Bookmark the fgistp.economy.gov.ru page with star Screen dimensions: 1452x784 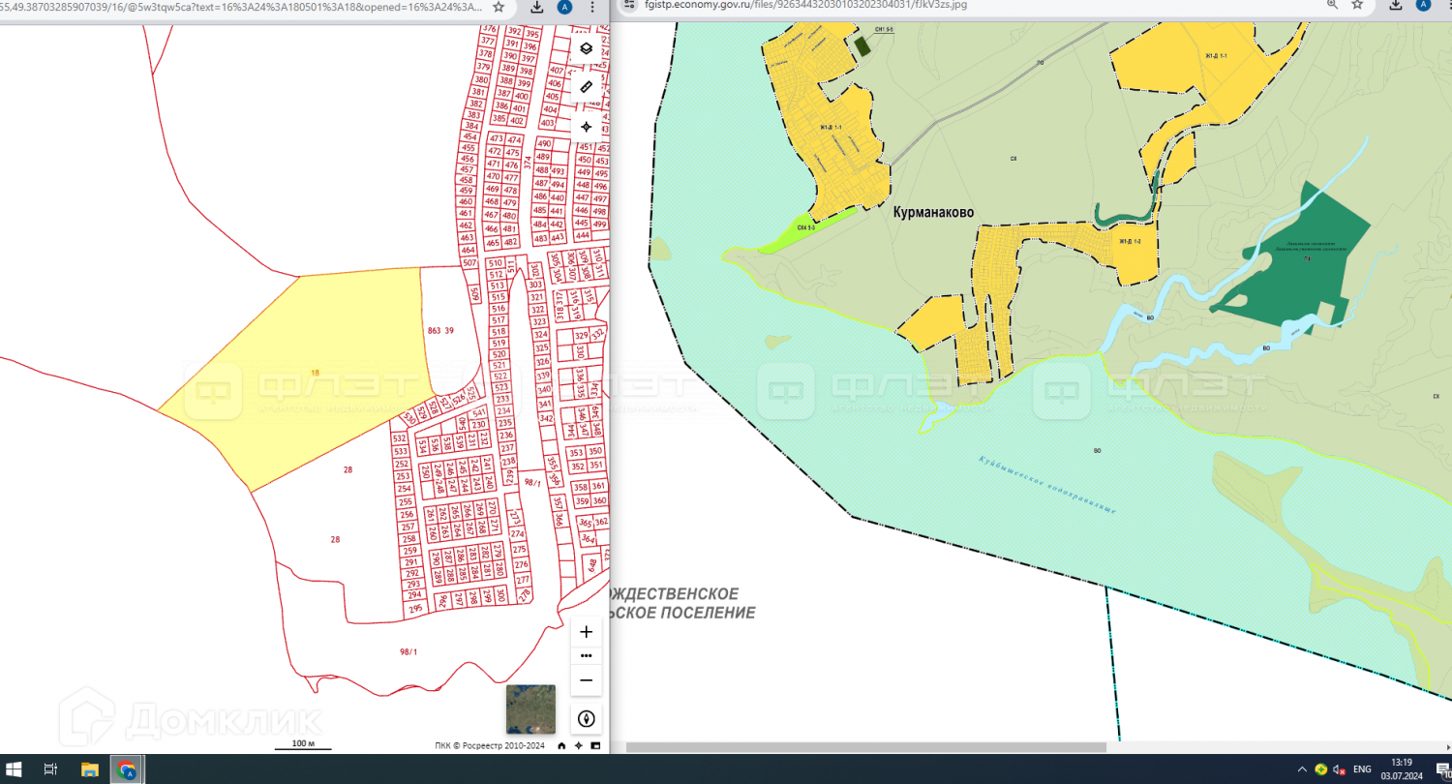pos(1358,5)
